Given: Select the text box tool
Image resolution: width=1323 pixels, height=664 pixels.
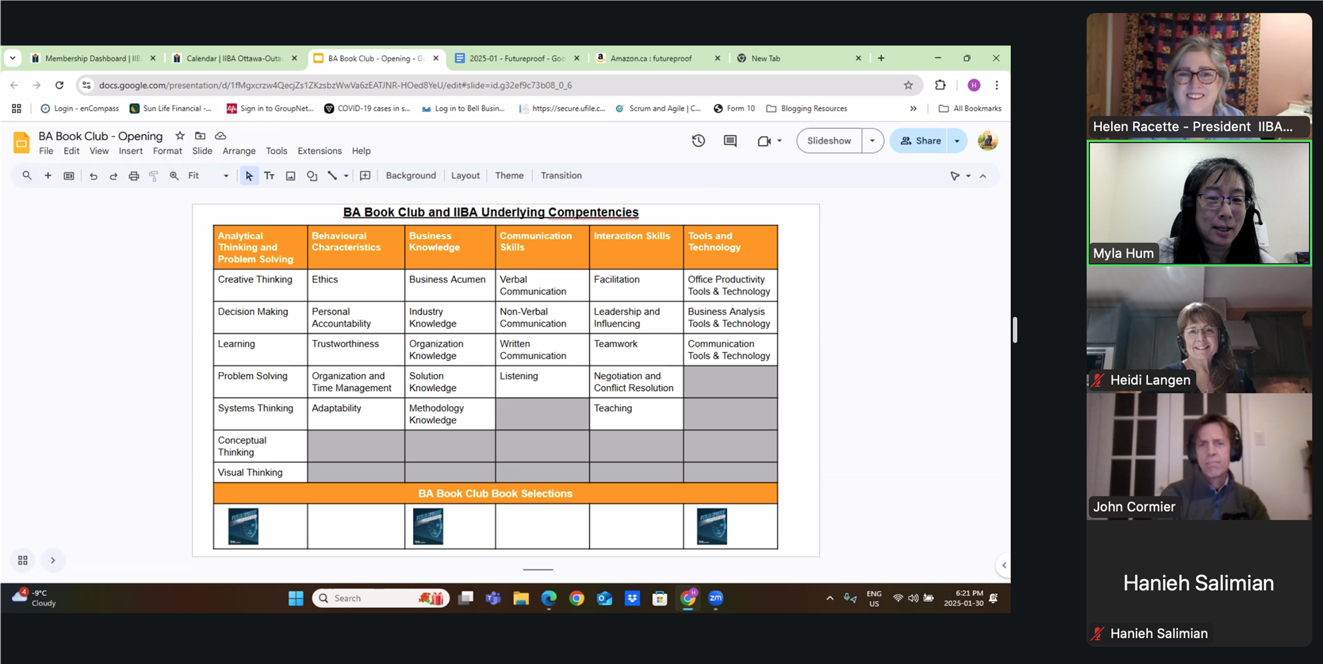Looking at the screenshot, I should click(x=269, y=176).
